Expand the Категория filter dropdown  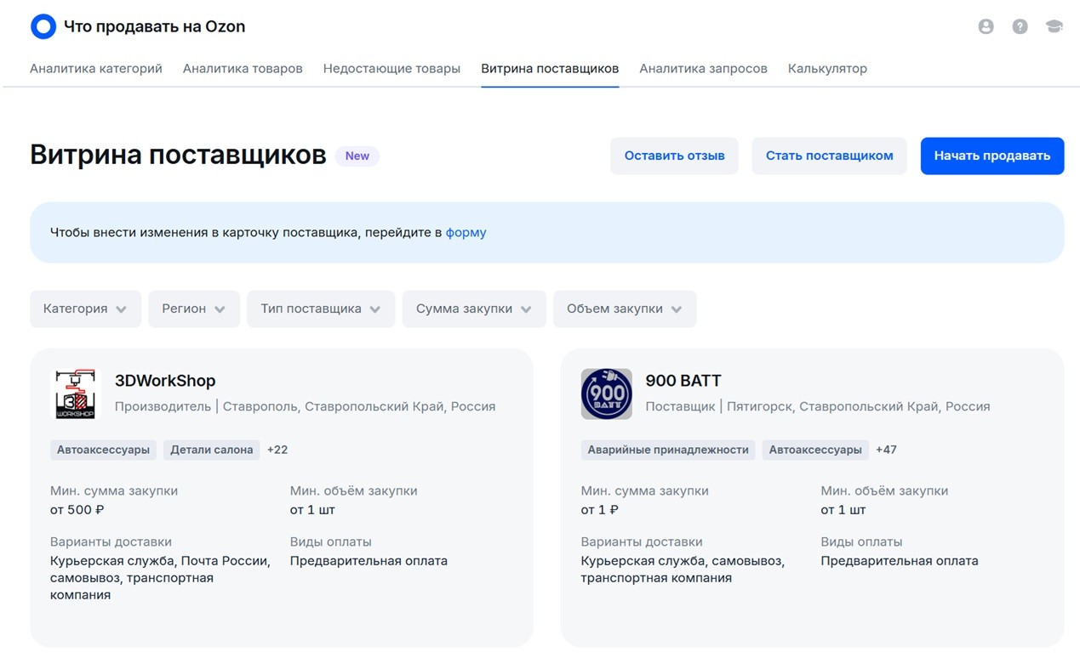pyautogui.click(x=85, y=309)
